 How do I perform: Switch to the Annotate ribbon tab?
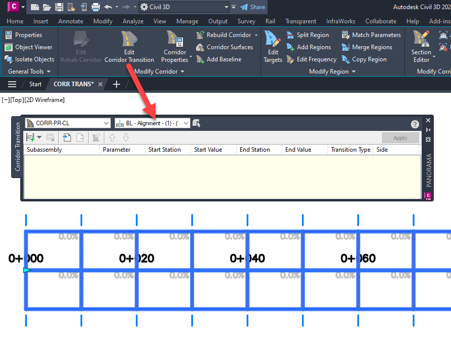click(x=71, y=21)
